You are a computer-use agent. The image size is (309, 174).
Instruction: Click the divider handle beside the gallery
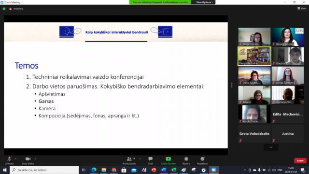point(232,85)
